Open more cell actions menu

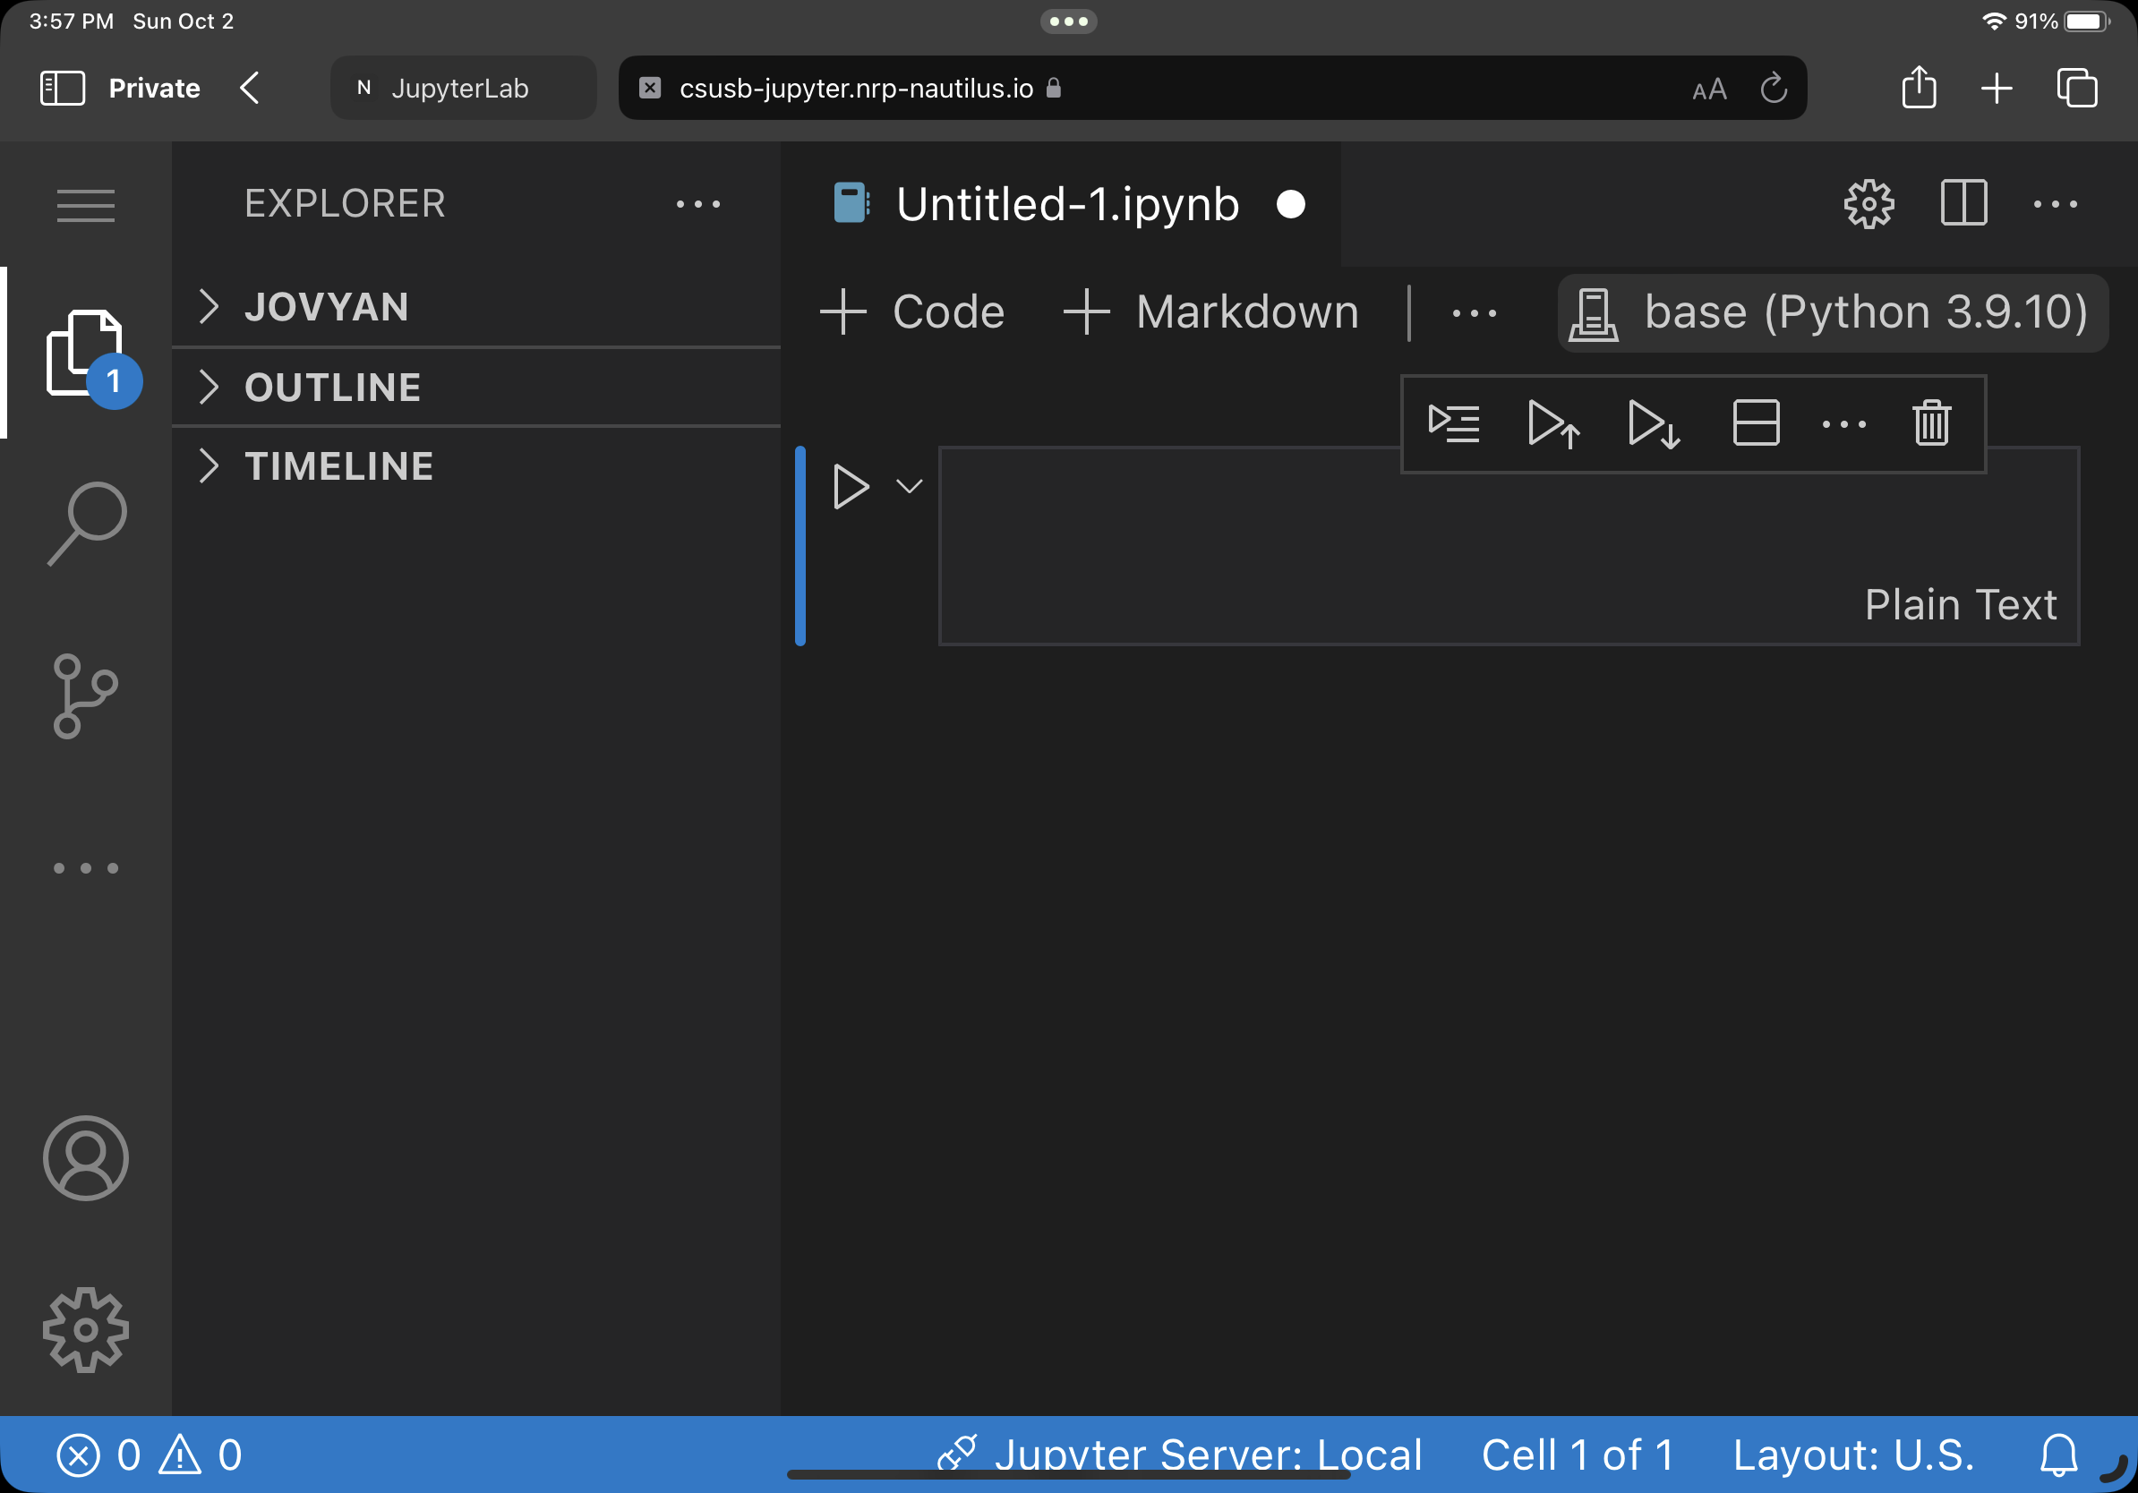1843,424
